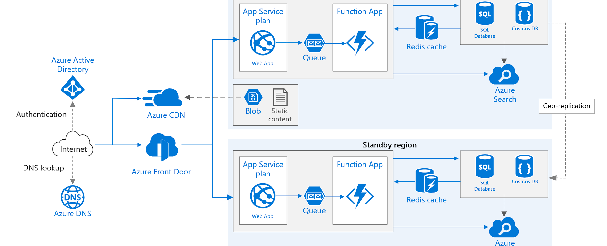Click the standby region Function App lightning icon
This screenshot has height=246, width=607.
click(x=360, y=196)
